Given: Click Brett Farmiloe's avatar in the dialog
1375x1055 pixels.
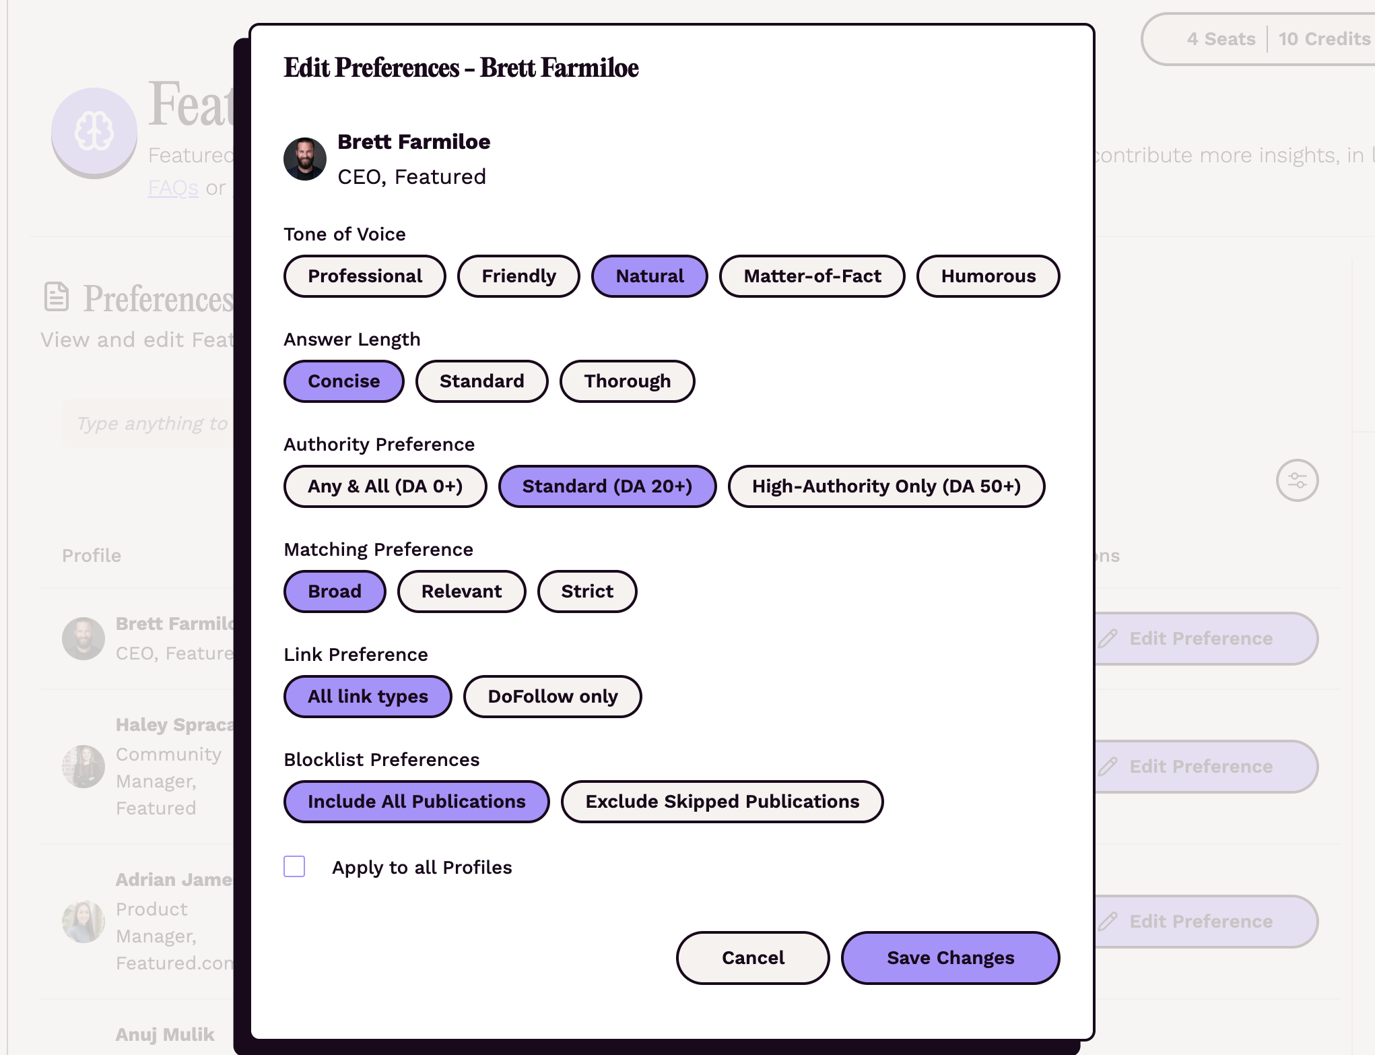Looking at the screenshot, I should [x=304, y=160].
